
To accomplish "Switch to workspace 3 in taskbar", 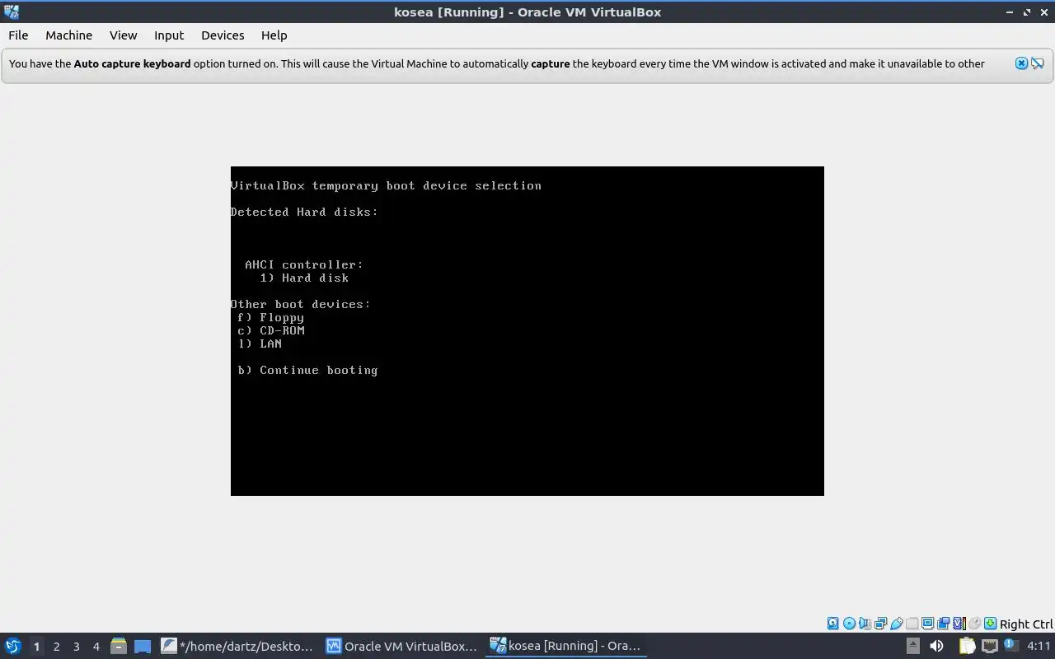I will tap(76, 646).
